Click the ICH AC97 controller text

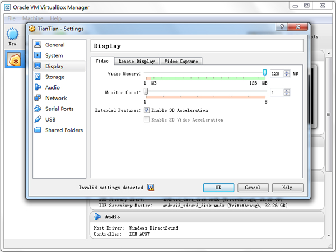click(139, 234)
